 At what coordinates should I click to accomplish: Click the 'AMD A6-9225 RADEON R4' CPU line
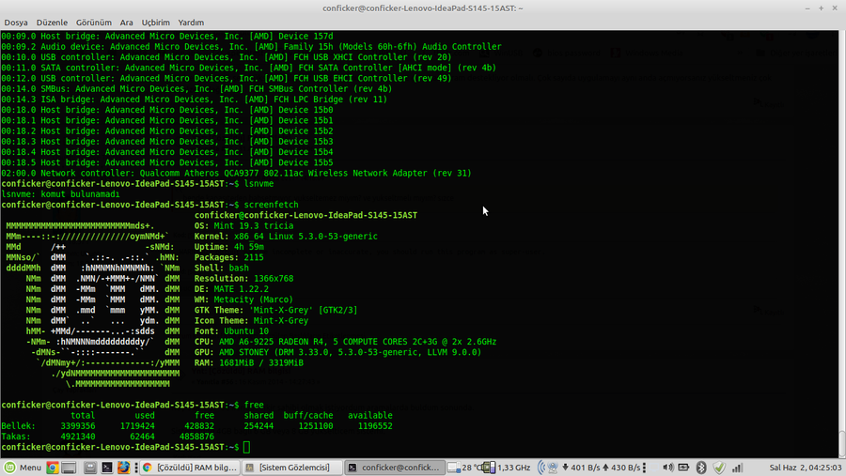[x=345, y=342]
